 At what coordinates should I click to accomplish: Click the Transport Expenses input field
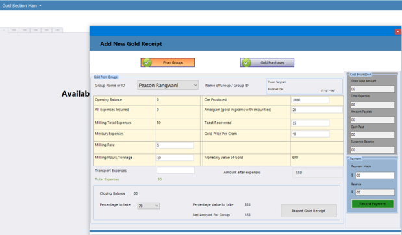(175, 171)
